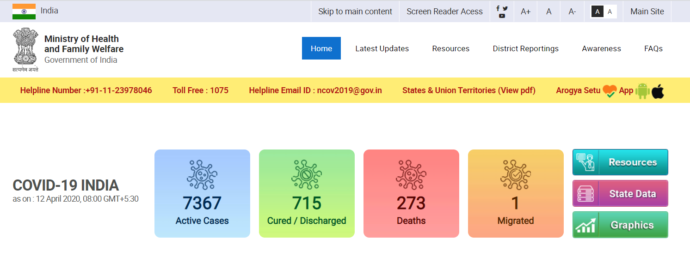The width and height of the screenshot is (690, 263).
Task: Click the Arogya Setu heart icon
Action: 610,91
